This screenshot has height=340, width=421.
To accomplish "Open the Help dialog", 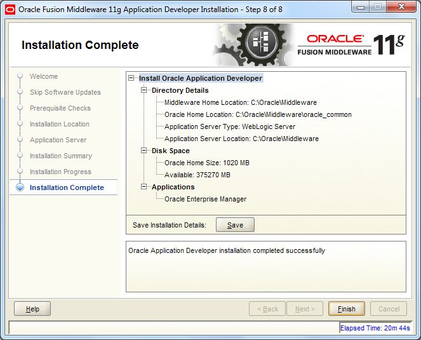I will (x=32, y=309).
